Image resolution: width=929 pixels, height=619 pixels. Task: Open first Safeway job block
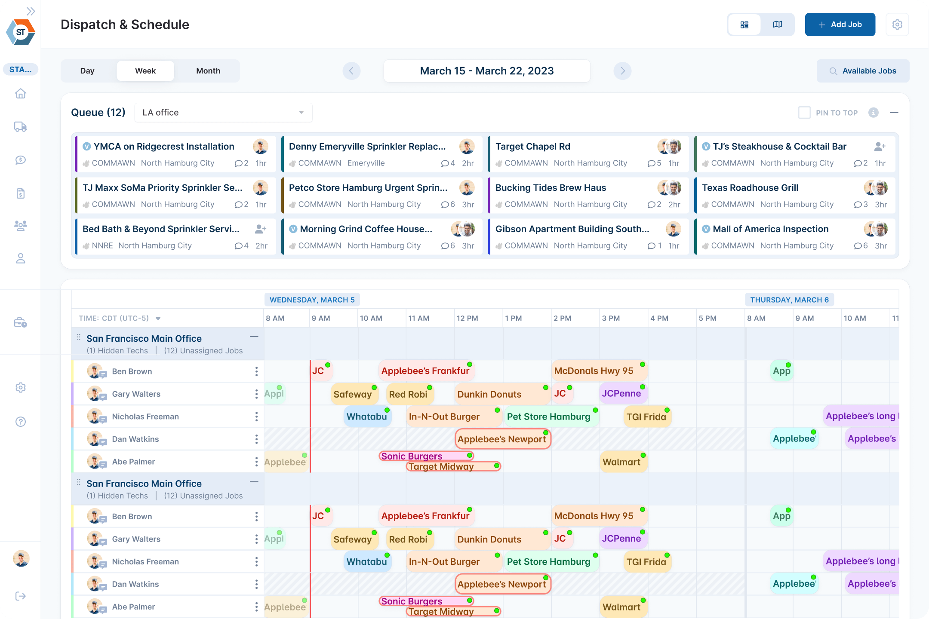click(354, 394)
